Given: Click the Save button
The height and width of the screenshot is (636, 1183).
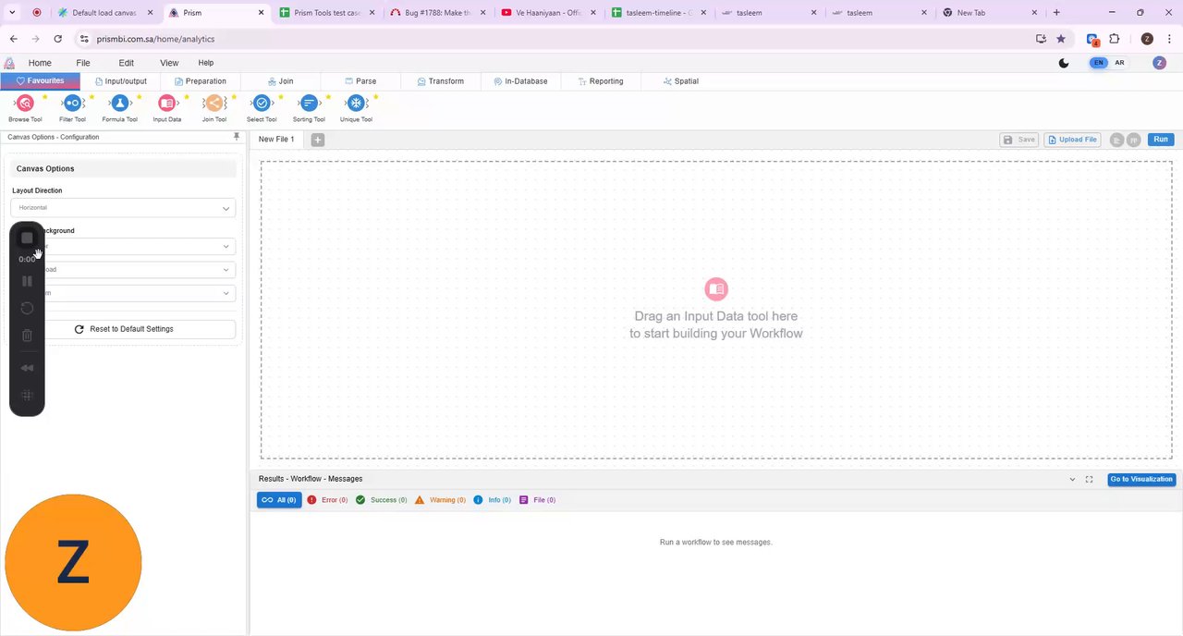Looking at the screenshot, I should click(x=1019, y=140).
